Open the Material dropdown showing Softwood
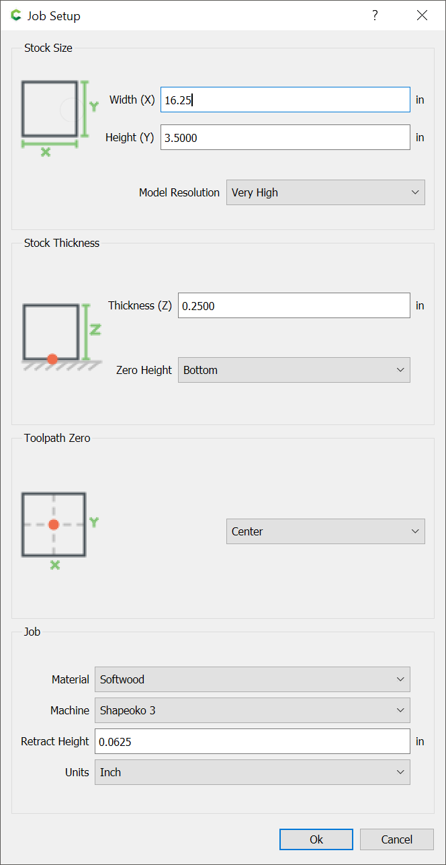 (x=253, y=679)
